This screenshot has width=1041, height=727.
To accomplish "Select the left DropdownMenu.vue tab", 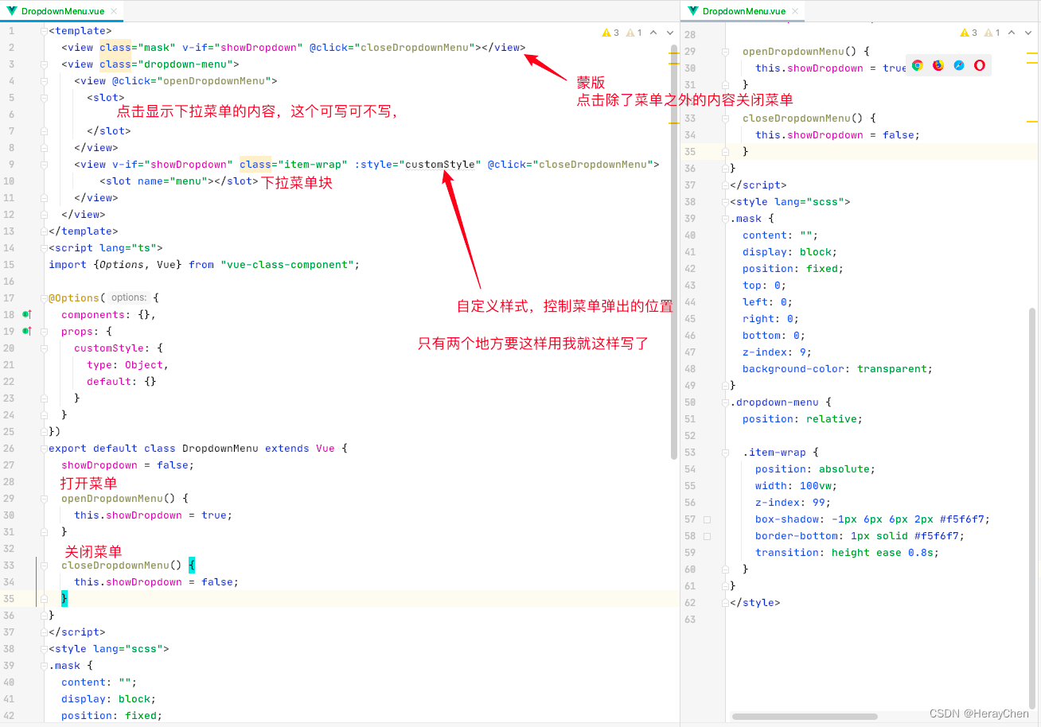I will click(x=62, y=11).
